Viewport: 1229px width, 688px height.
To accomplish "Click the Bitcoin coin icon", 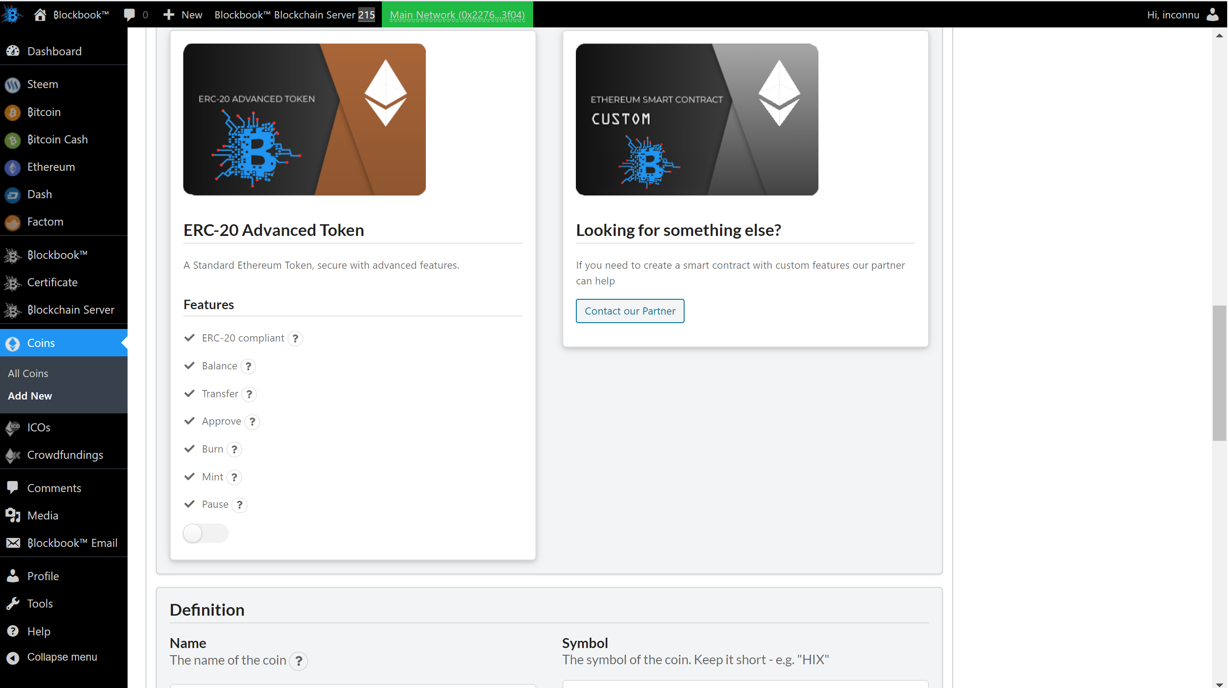I will coord(13,112).
